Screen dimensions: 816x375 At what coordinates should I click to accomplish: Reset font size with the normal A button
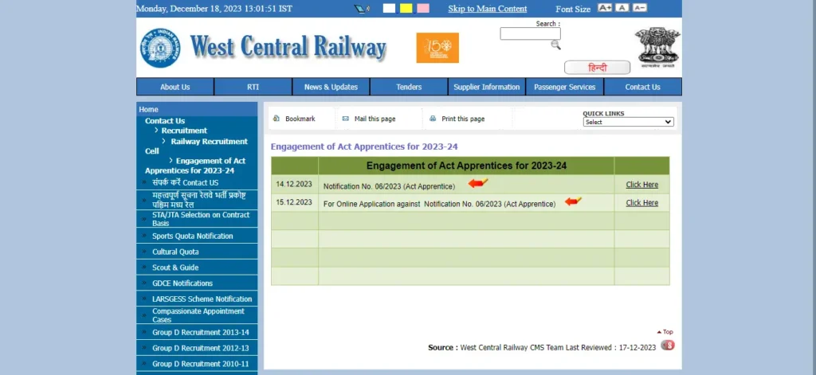(622, 8)
